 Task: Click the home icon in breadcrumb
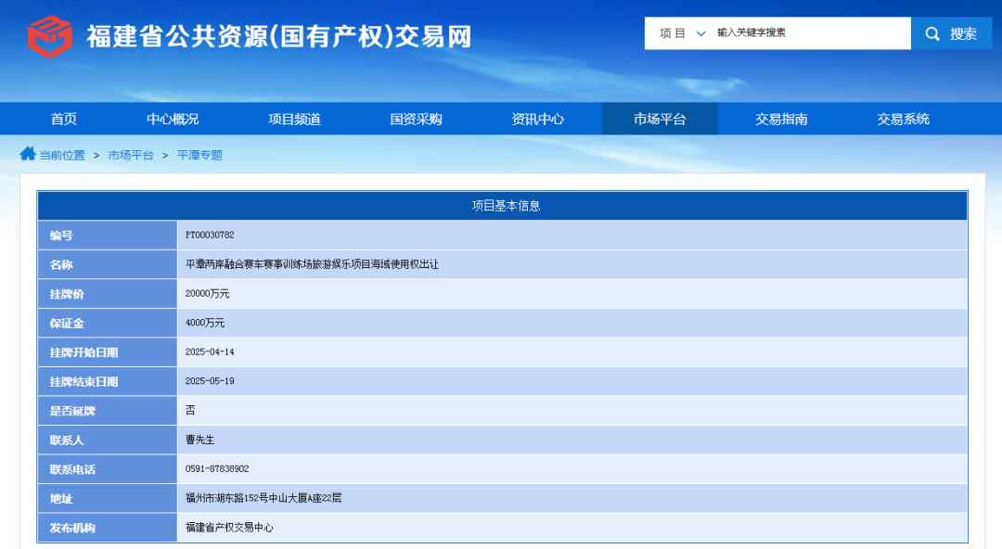coord(27,154)
